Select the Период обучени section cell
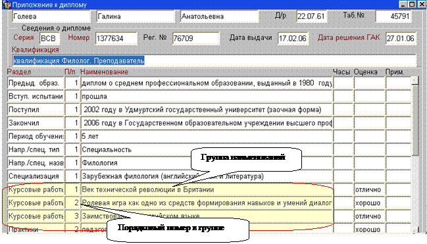Image resolution: width=427 pixels, height=244 pixels. (x=36, y=136)
